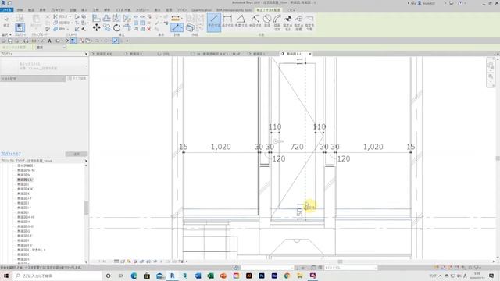The height and width of the screenshot is (281, 500).
Task: Click the Edit Type button
Action: click(x=77, y=78)
